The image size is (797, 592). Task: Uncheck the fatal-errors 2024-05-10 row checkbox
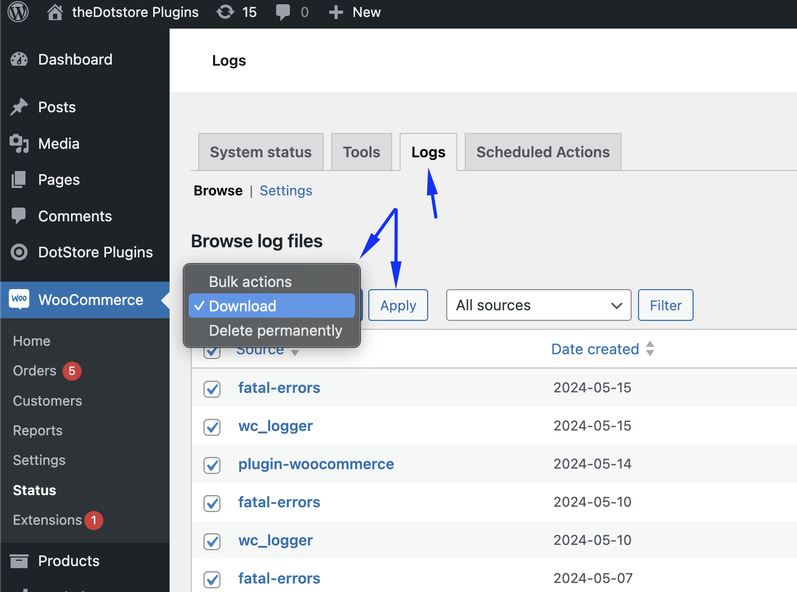(212, 503)
